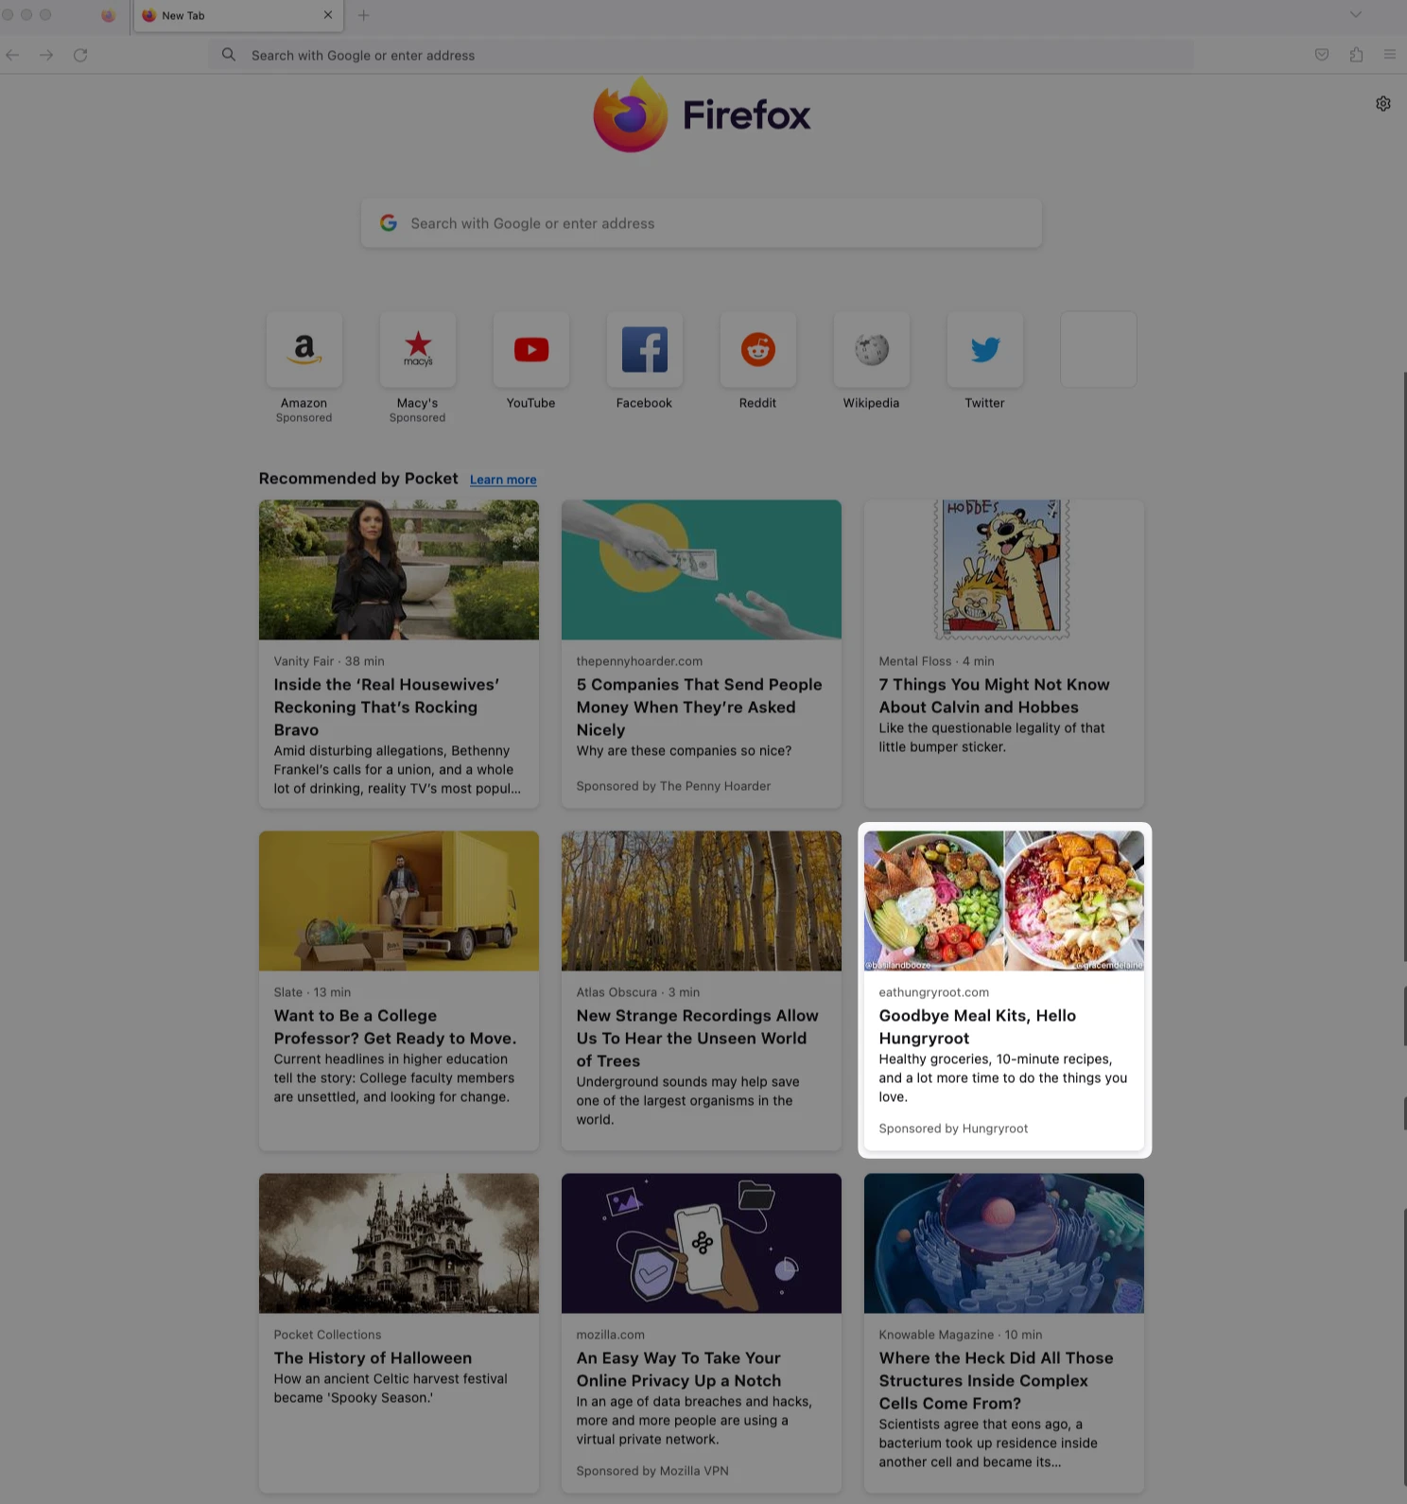Click 'mozilla.com' source text

611,1335
